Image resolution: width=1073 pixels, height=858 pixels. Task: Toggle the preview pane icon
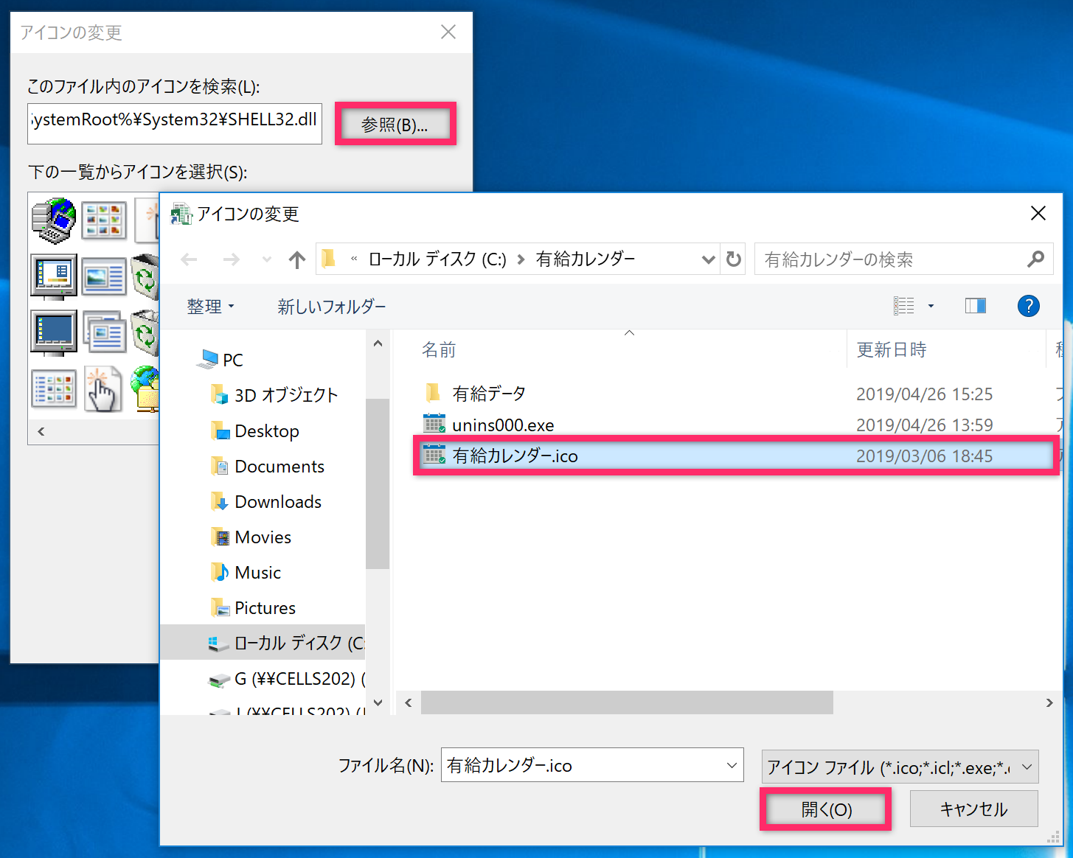(975, 306)
